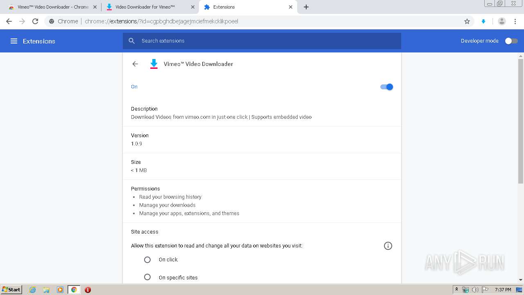
Task: Click 'Manage your apps, extensions, and themes'
Action: (x=189, y=213)
